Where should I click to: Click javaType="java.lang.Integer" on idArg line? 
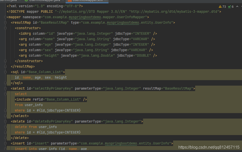[85, 34]
